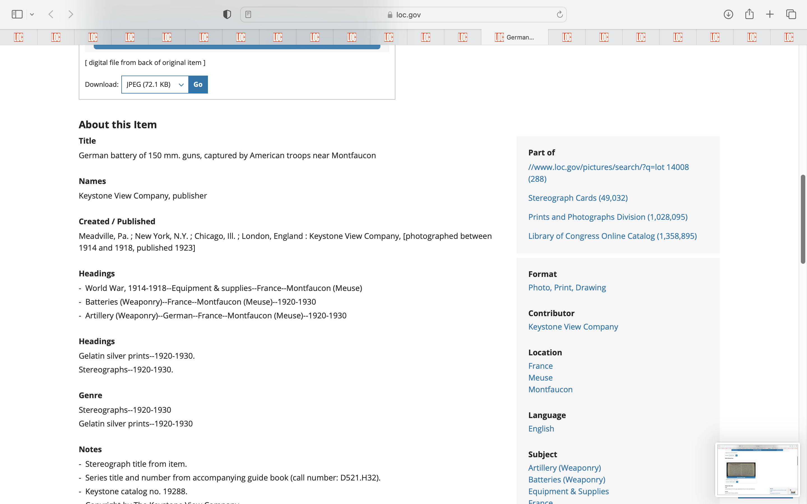Open a new tab with plus icon

click(x=770, y=14)
